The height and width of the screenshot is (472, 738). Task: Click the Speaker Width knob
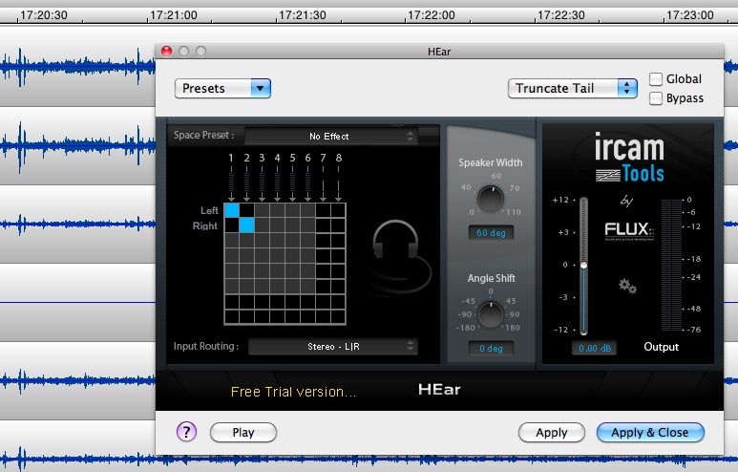(x=490, y=199)
